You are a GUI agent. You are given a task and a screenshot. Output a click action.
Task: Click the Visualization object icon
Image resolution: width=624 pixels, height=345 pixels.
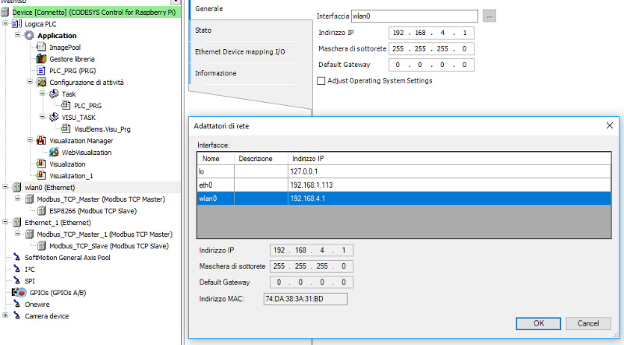[41, 164]
